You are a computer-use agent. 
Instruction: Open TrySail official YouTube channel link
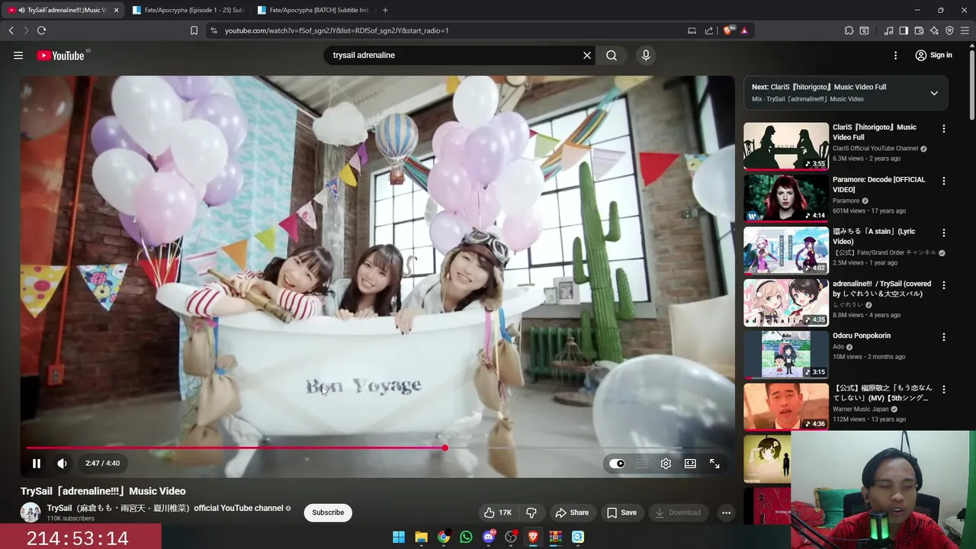165,508
